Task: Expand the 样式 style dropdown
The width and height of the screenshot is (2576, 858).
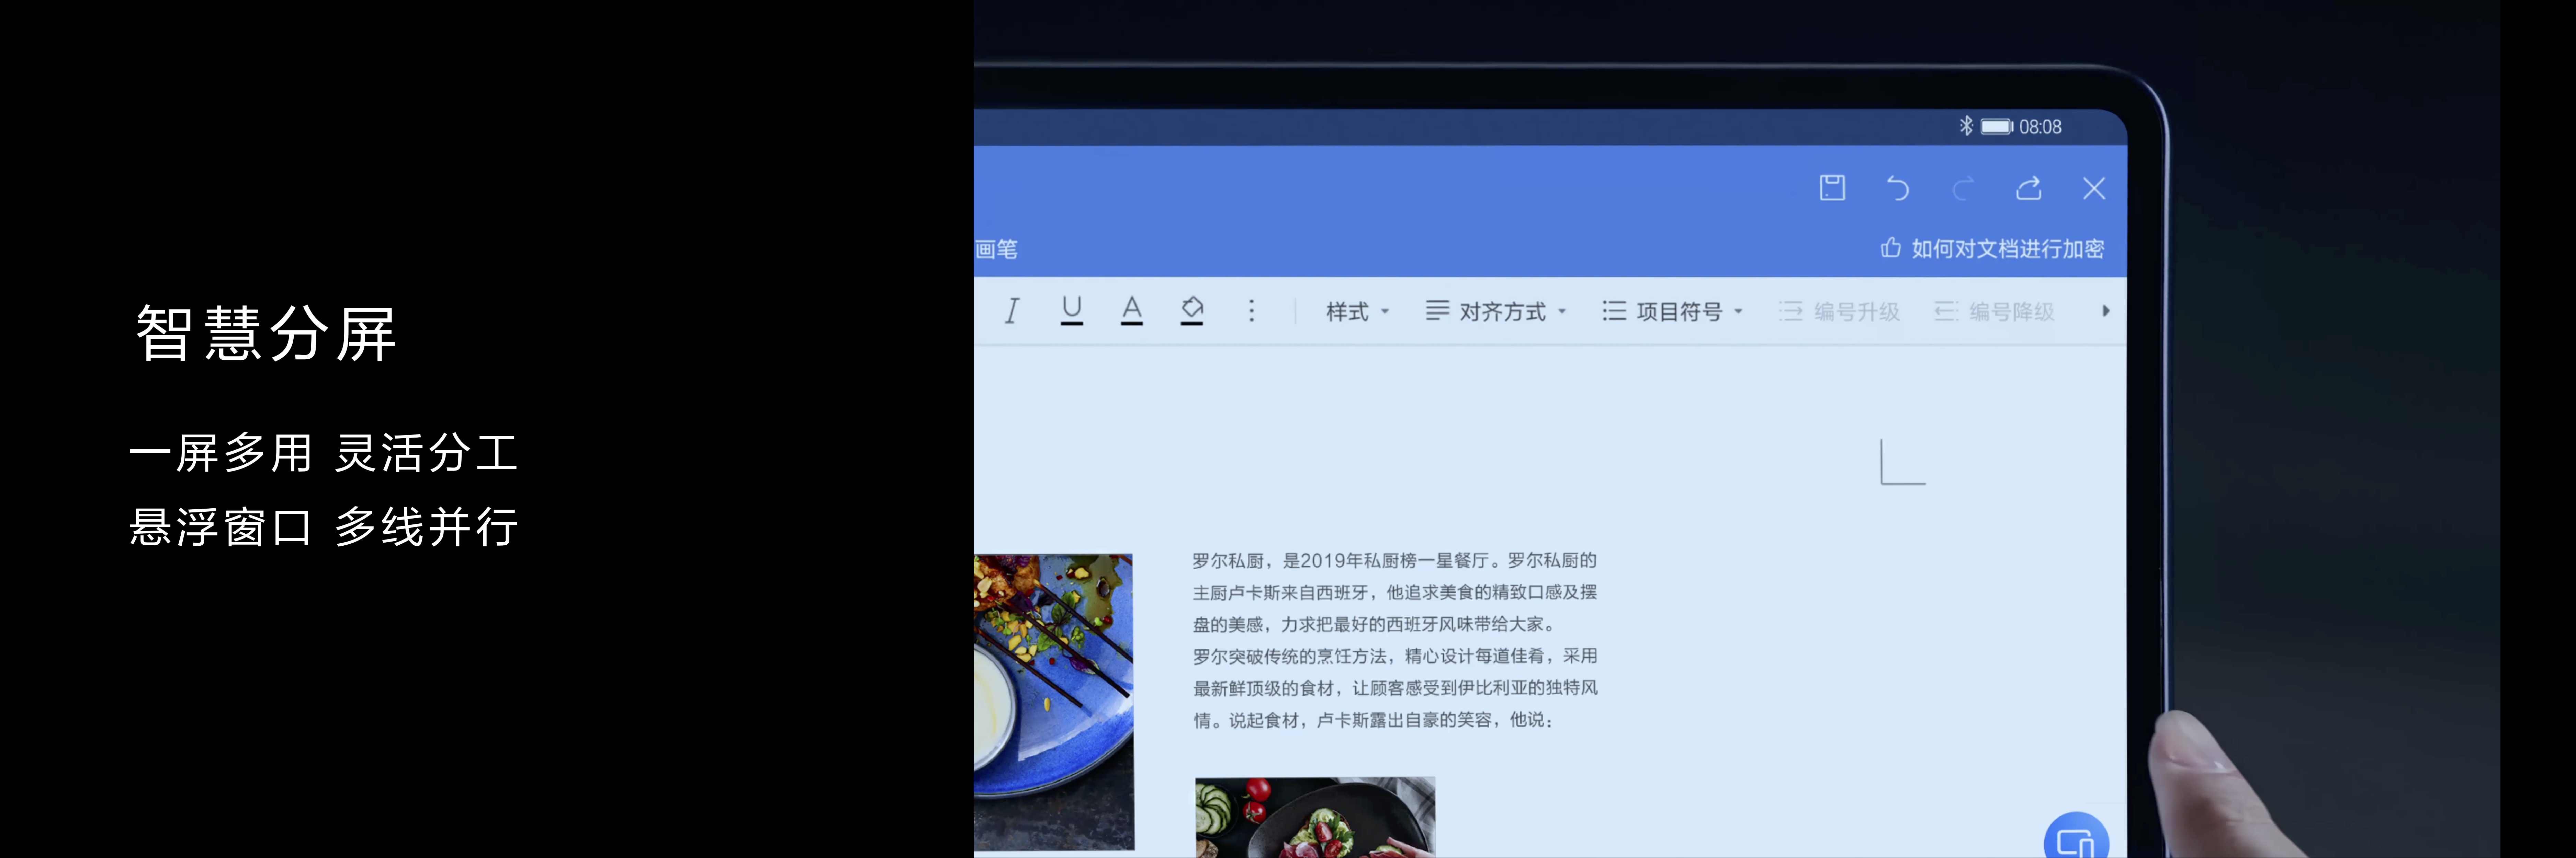Action: [x=1357, y=312]
